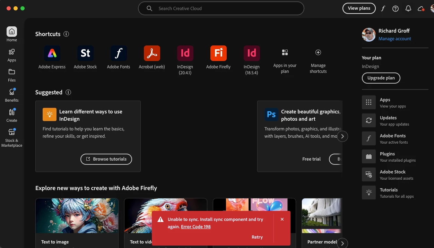
Task: Open Tutorials in right panel
Action: pos(395,193)
